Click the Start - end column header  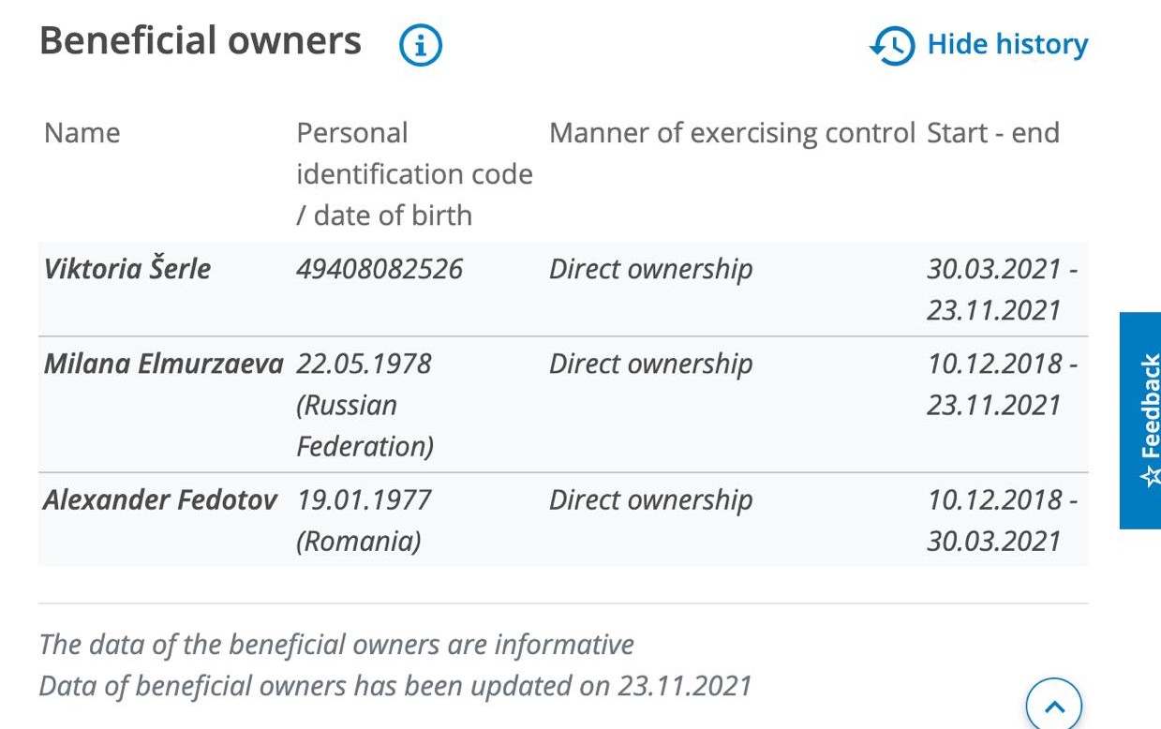click(x=992, y=133)
